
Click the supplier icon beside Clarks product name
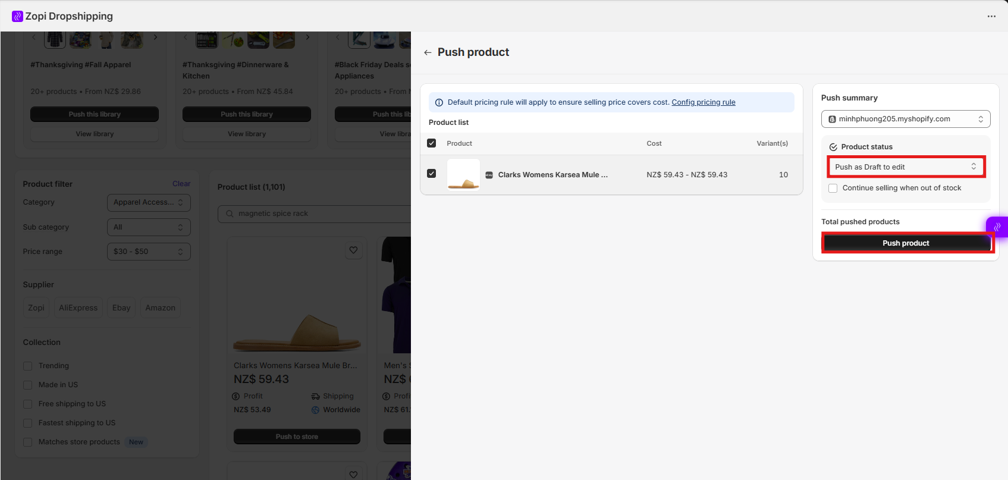coord(489,175)
